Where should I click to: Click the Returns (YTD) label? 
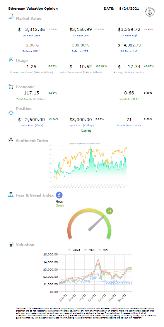click(80, 51)
